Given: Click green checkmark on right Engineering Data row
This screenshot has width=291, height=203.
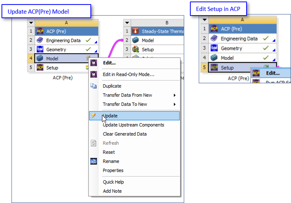Looking at the screenshot, I should (266, 38).
